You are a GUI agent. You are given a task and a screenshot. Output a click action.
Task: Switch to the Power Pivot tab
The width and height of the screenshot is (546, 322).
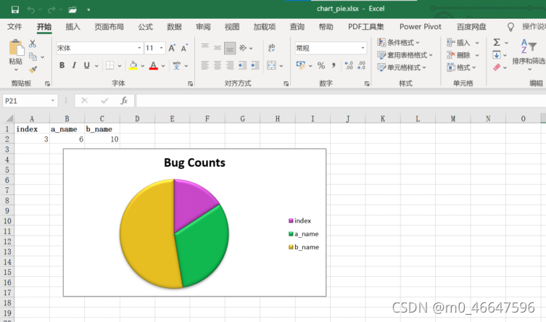[x=421, y=27]
